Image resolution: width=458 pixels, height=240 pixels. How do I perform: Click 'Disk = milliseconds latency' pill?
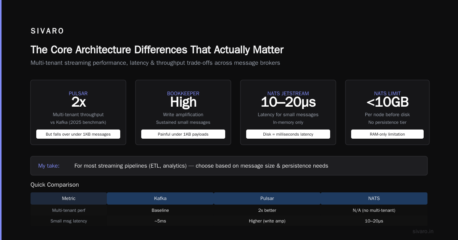click(x=288, y=134)
